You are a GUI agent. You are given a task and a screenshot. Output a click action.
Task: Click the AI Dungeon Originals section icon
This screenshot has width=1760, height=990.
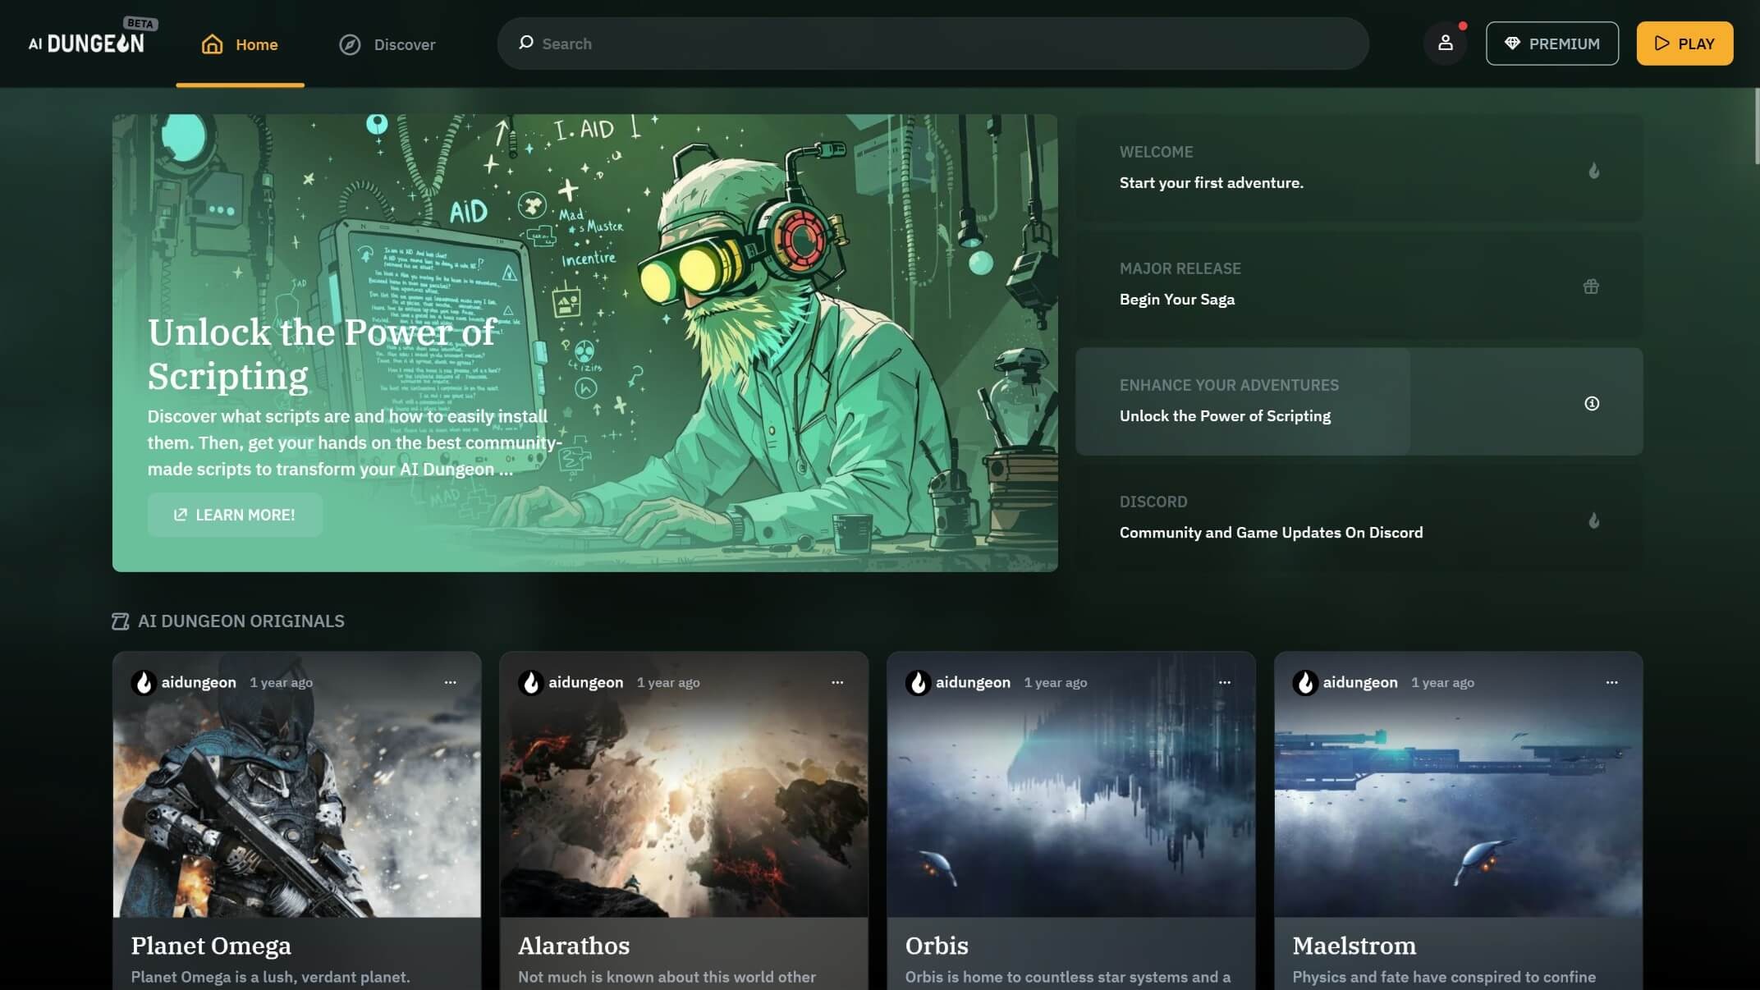(121, 621)
